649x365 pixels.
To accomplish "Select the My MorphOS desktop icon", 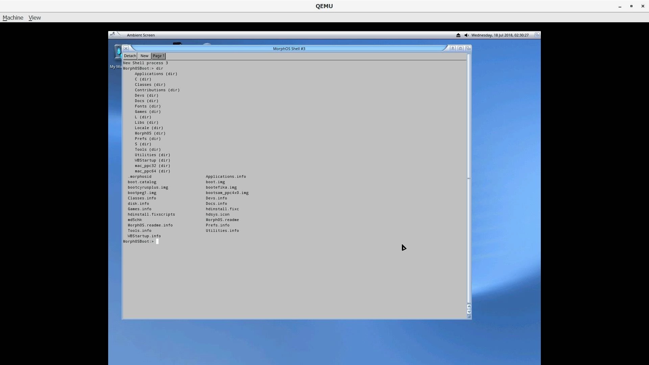I will tap(116, 57).
